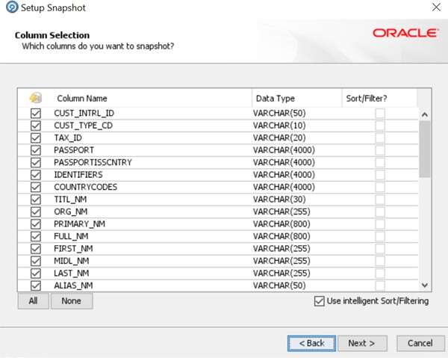Click VARCHAR(30) type for TITL_NM
Screen dimensions: 448x358
coord(279,200)
